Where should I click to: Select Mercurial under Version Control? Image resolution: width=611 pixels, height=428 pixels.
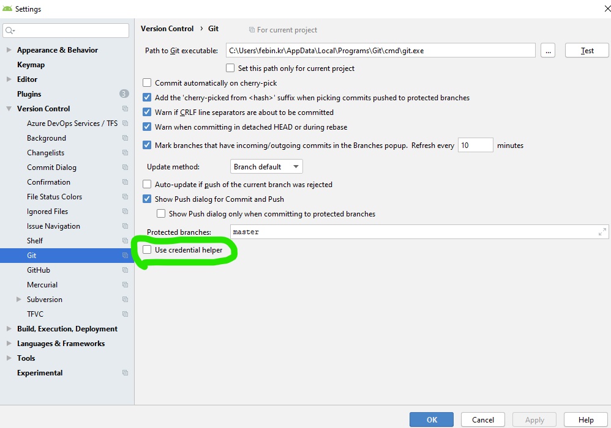click(42, 285)
